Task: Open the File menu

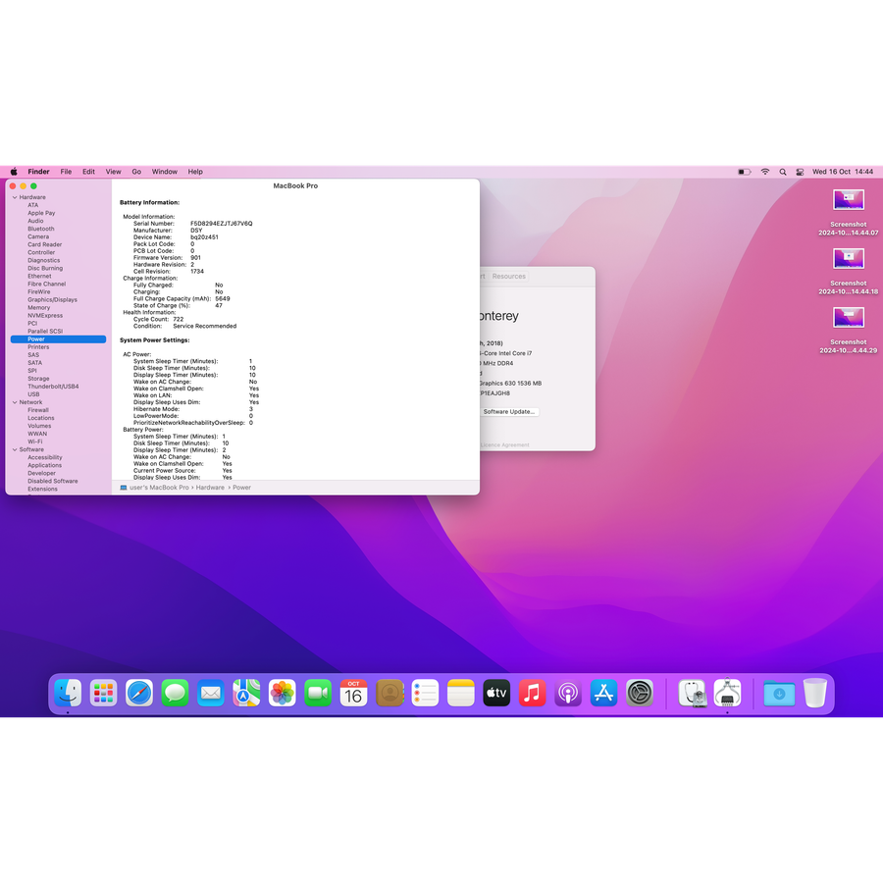Action: [66, 172]
